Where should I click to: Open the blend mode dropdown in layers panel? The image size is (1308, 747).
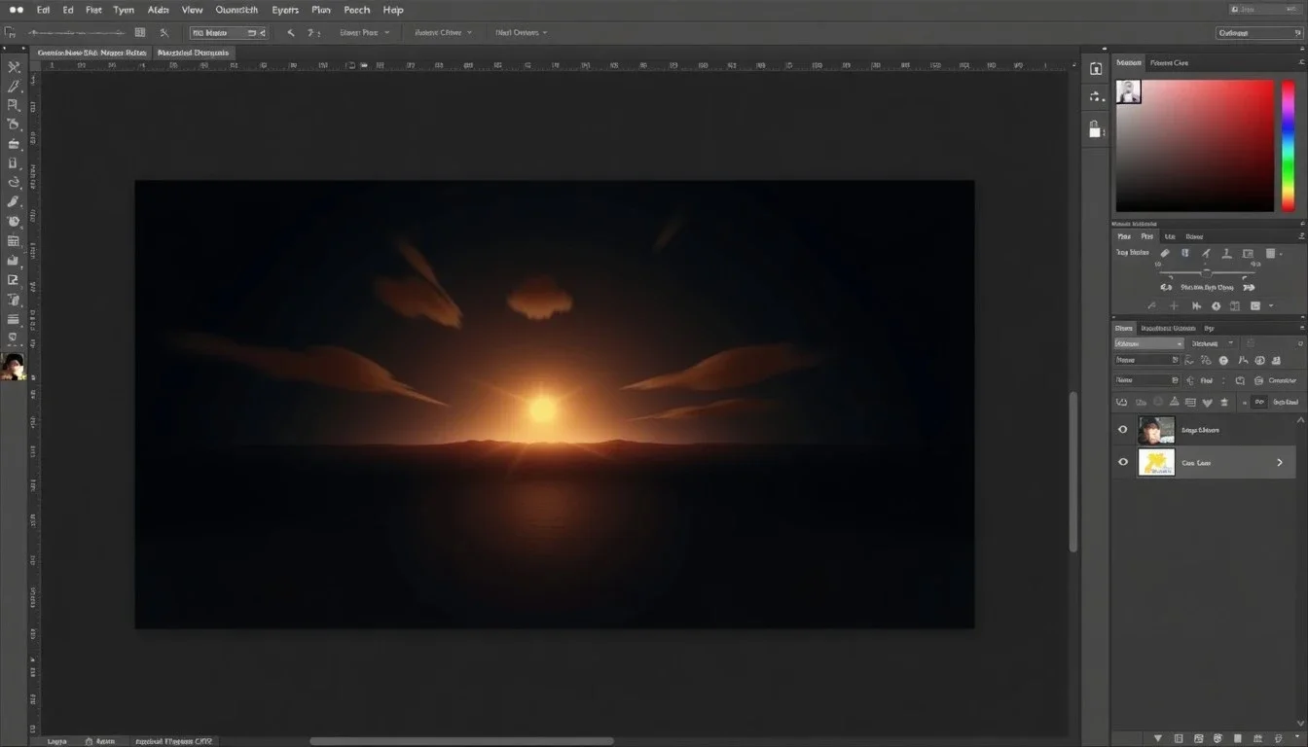point(1148,343)
